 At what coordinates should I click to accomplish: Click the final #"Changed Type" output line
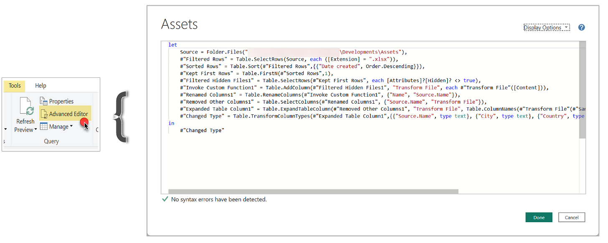click(202, 130)
